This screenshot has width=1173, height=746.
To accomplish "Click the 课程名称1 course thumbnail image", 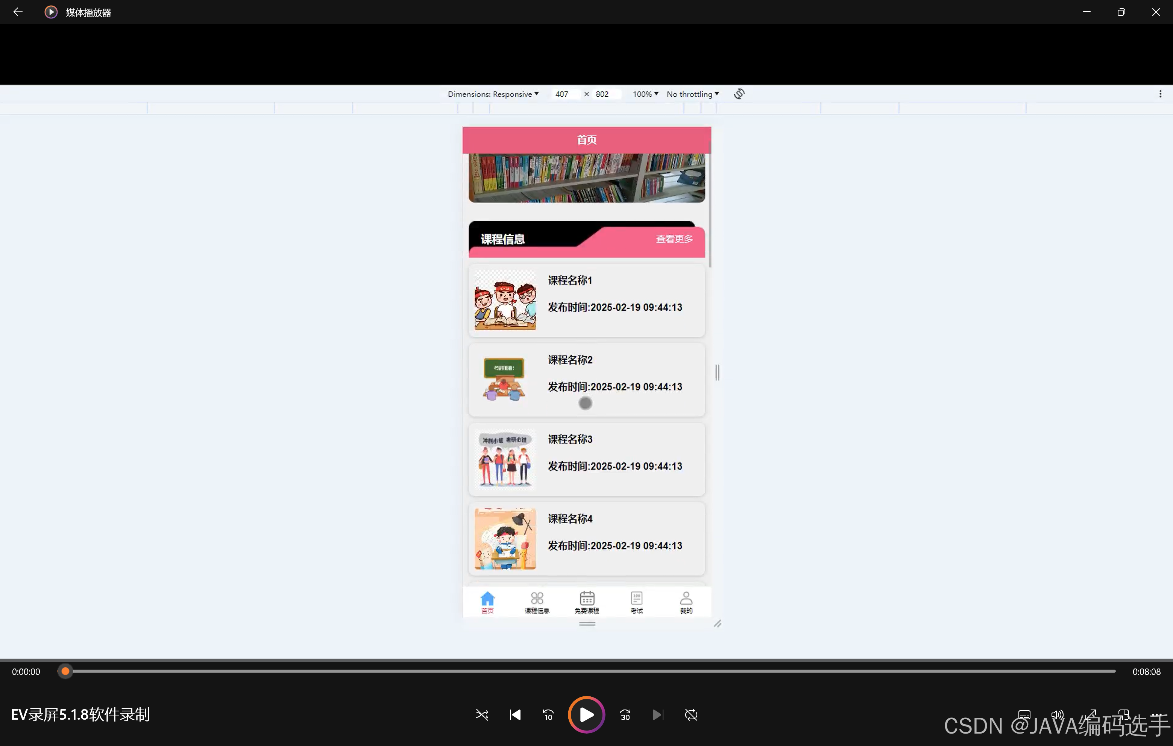I will 505,300.
